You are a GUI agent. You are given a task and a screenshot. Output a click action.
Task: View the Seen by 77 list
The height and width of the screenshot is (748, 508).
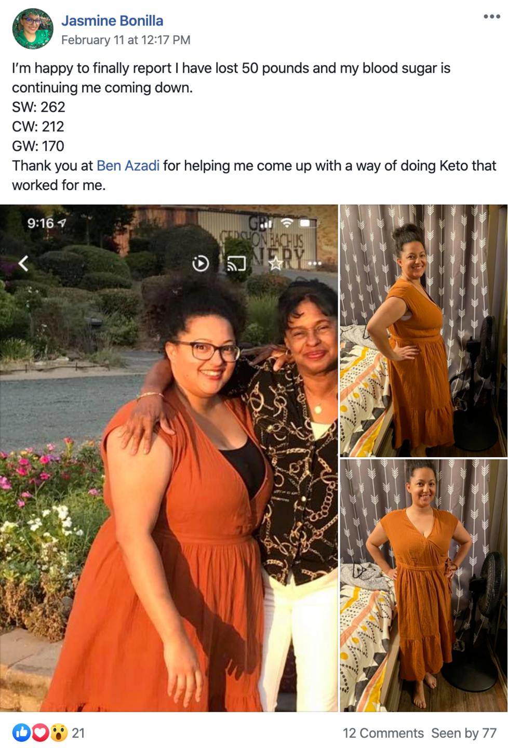(x=464, y=733)
